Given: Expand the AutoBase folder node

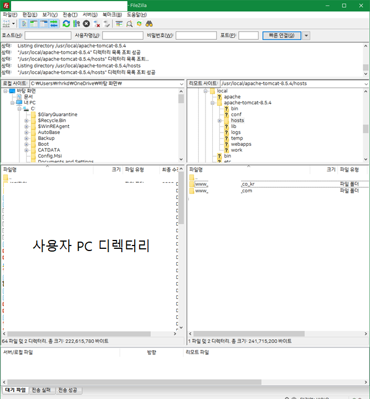Looking at the screenshot, I should click(x=27, y=132).
